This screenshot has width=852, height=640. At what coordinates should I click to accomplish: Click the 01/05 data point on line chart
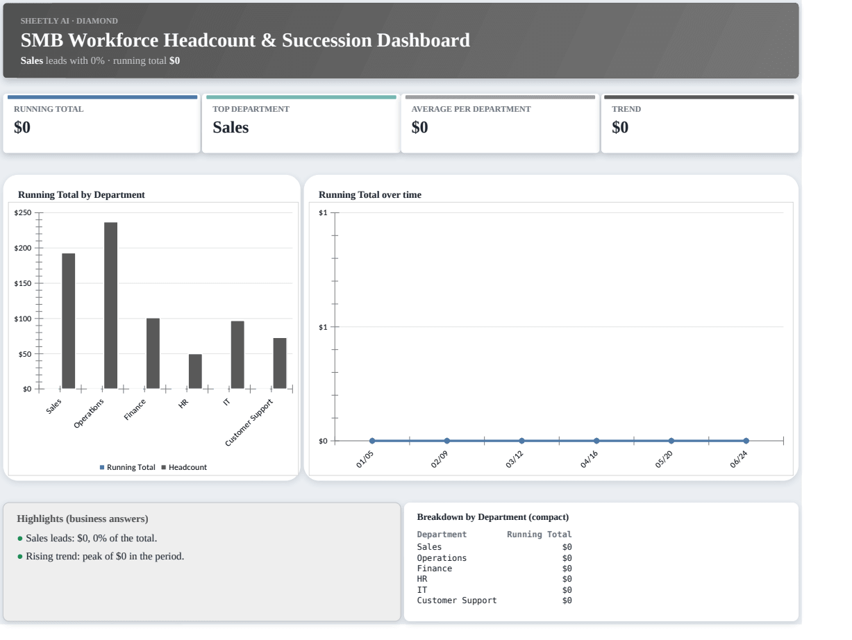(x=372, y=441)
